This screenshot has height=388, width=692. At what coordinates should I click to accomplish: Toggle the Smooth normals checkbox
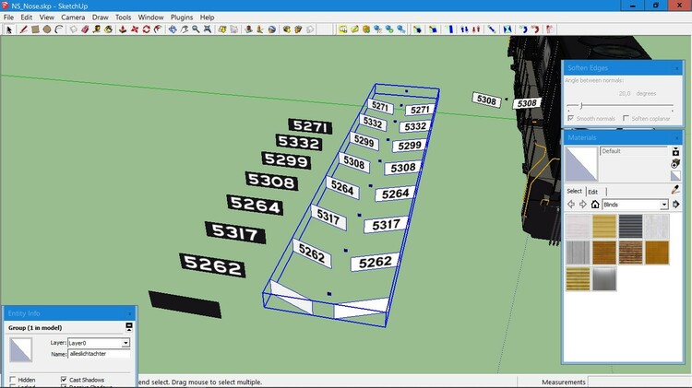[x=571, y=118]
